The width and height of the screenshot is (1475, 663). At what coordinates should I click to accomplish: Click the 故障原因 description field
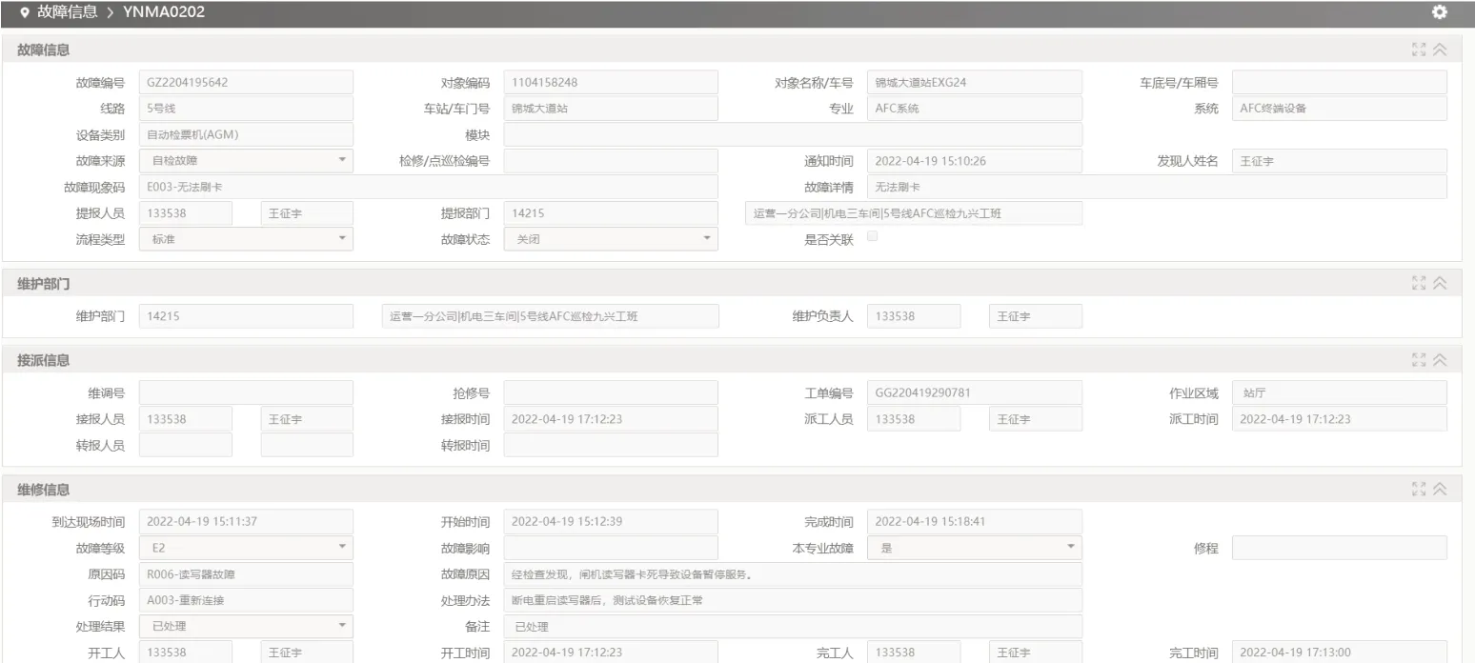[793, 574]
